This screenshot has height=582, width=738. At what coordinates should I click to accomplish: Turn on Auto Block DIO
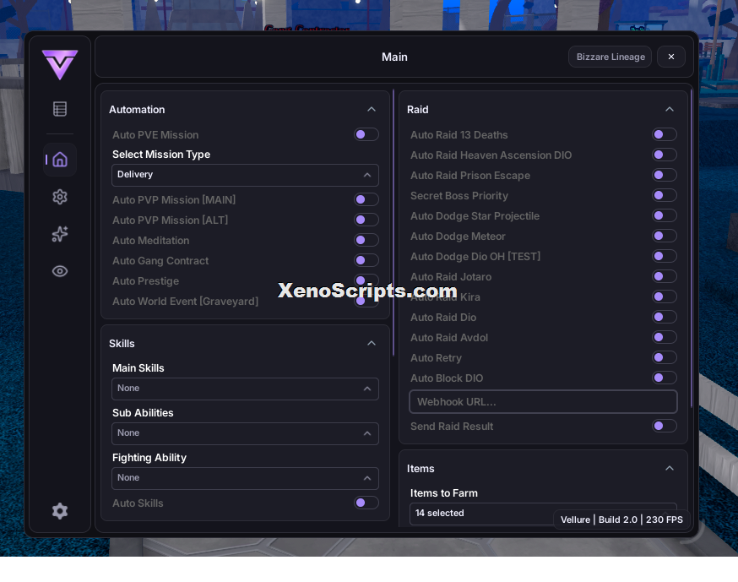click(x=664, y=378)
